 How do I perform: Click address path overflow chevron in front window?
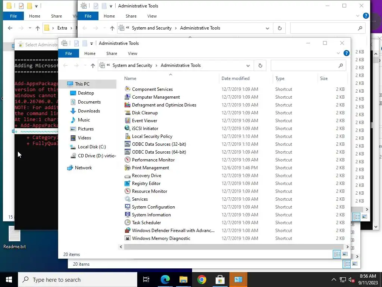click(108, 65)
